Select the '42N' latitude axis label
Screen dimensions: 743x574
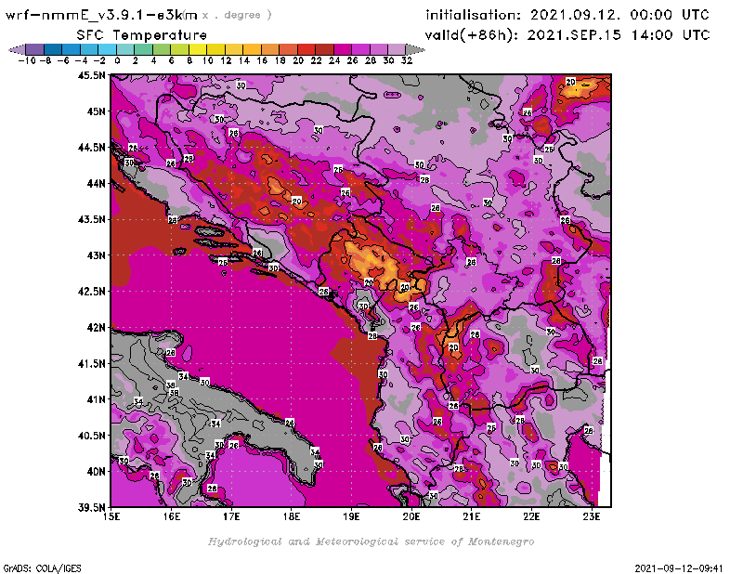(96, 328)
